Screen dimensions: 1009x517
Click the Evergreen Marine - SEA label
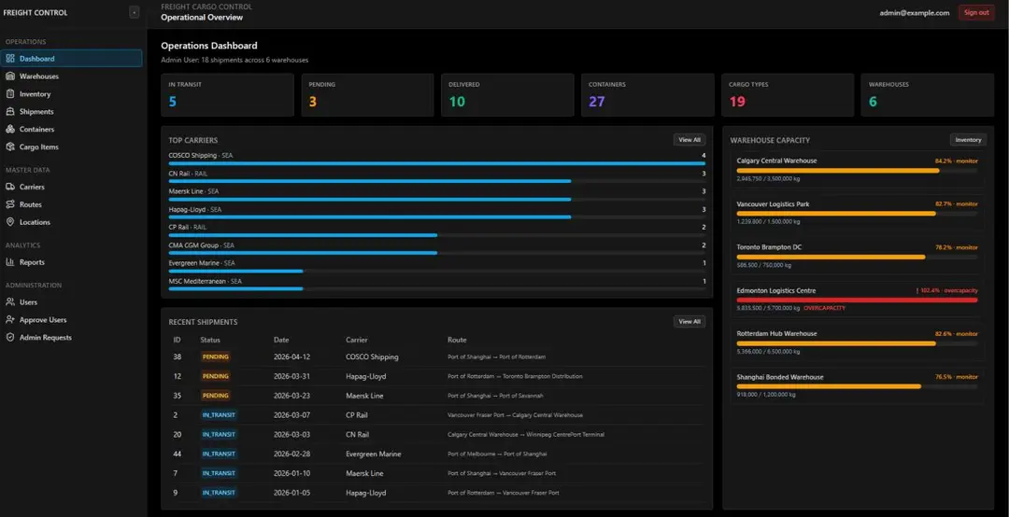(x=202, y=263)
